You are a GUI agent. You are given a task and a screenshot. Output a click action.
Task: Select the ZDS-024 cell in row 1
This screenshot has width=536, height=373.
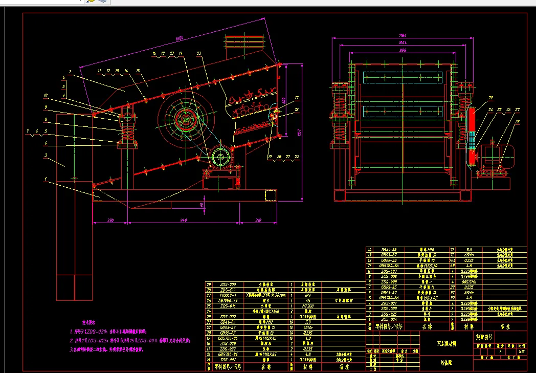tap(389, 319)
